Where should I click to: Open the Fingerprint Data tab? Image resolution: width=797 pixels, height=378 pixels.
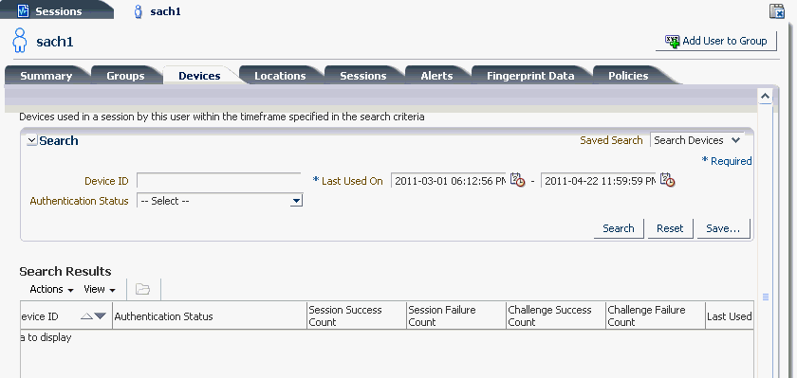[530, 76]
